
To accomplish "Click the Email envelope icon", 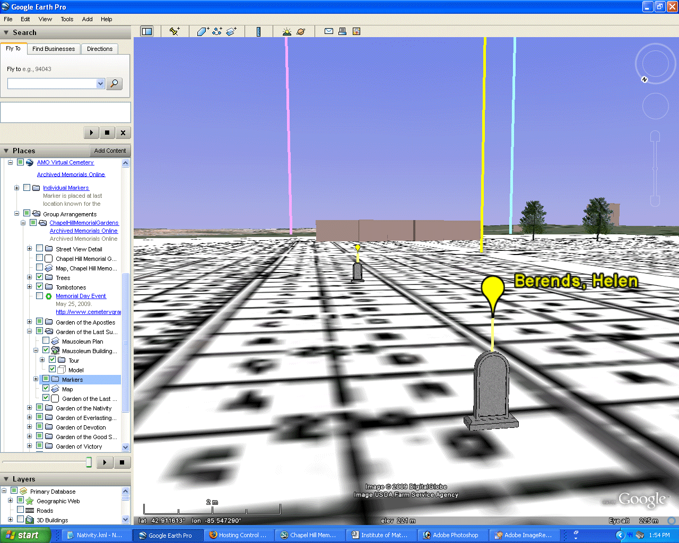I will (329, 32).
